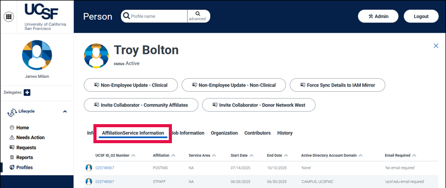Sort by UCSF ID_02 Number column
The width and height of the screenshot is (446, 188).
click(x=115, y=156)
